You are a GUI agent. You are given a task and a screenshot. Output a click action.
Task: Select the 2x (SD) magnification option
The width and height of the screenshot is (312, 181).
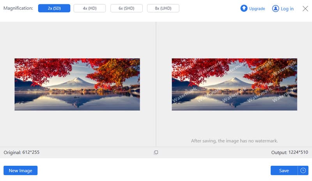(54, 9)
